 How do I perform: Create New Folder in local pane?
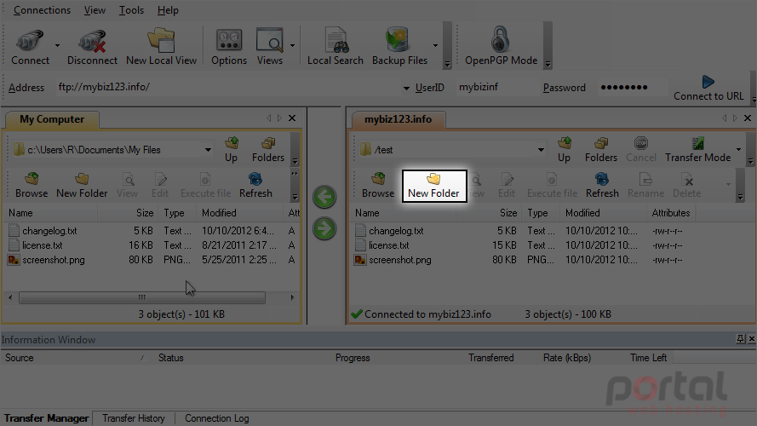click(82, 186)
